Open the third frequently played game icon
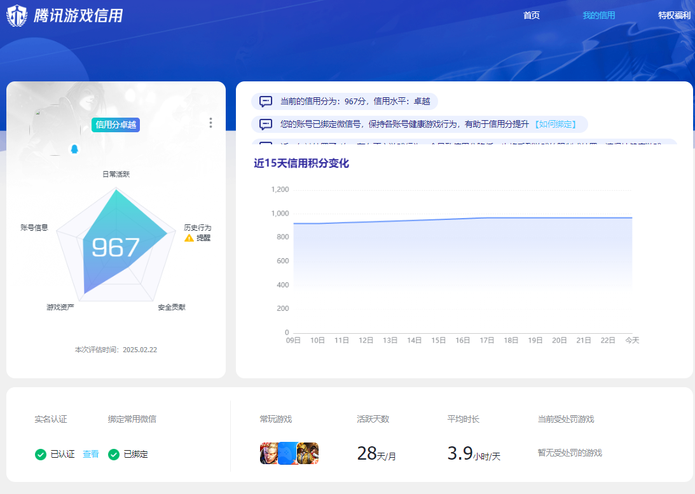Image resolution: width=695 pixels, height=494 pixels. point(308,453)
